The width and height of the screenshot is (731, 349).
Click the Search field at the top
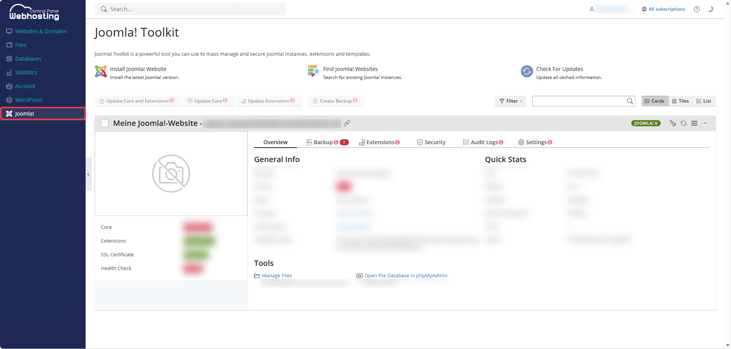tap(190, 9)
